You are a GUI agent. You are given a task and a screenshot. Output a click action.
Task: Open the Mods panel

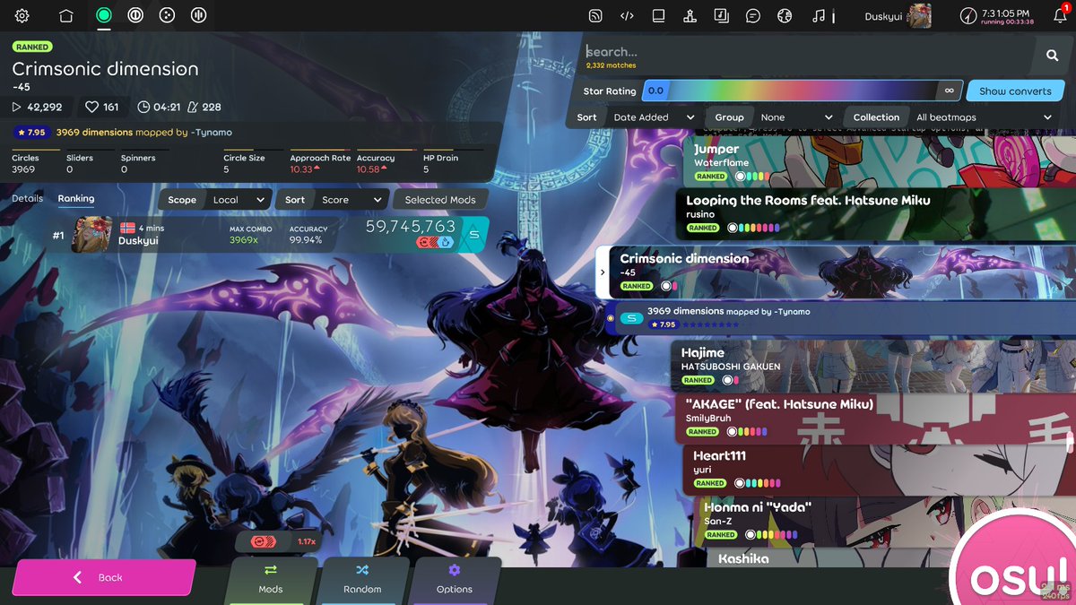click(x=271, y=580)
